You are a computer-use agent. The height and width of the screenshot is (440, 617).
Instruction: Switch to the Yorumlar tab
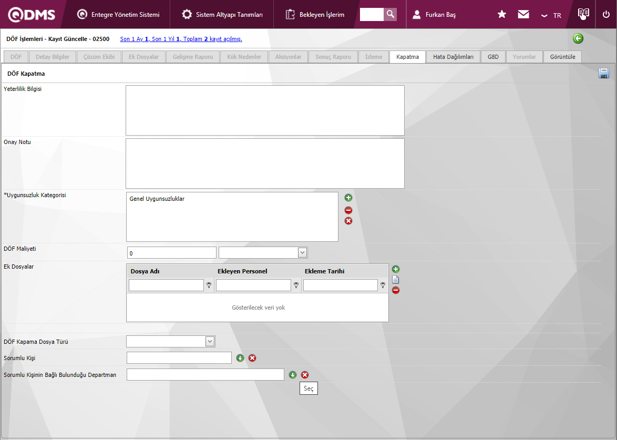524,57
